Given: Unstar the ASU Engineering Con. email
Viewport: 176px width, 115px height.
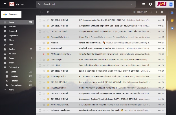Looking at the screenshot, I should click(44, 54).
